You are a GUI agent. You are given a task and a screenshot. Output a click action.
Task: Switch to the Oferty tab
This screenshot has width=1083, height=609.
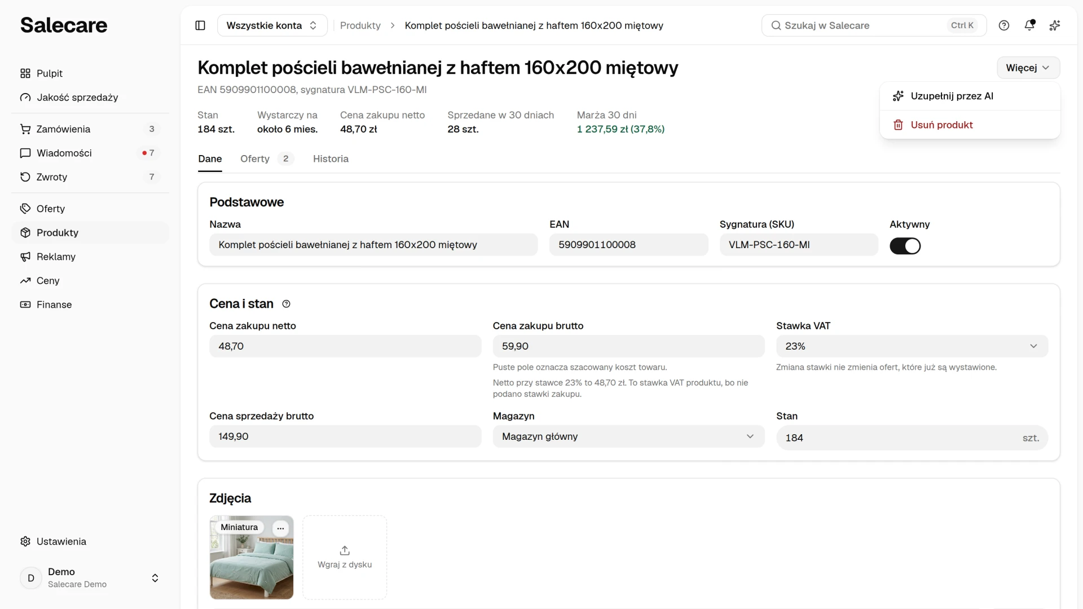(267, 159)
